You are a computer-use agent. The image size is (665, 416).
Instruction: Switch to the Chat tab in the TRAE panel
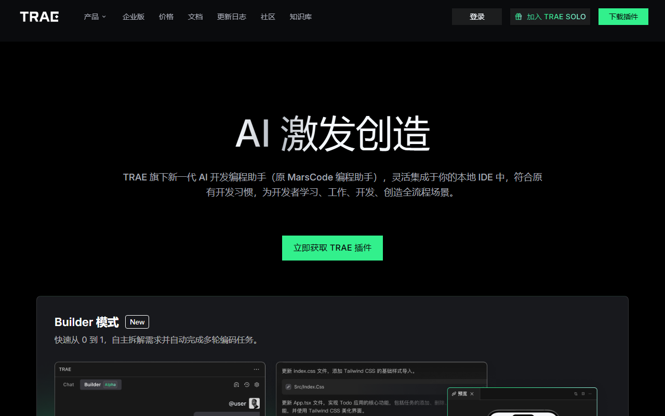pos(69,385)
